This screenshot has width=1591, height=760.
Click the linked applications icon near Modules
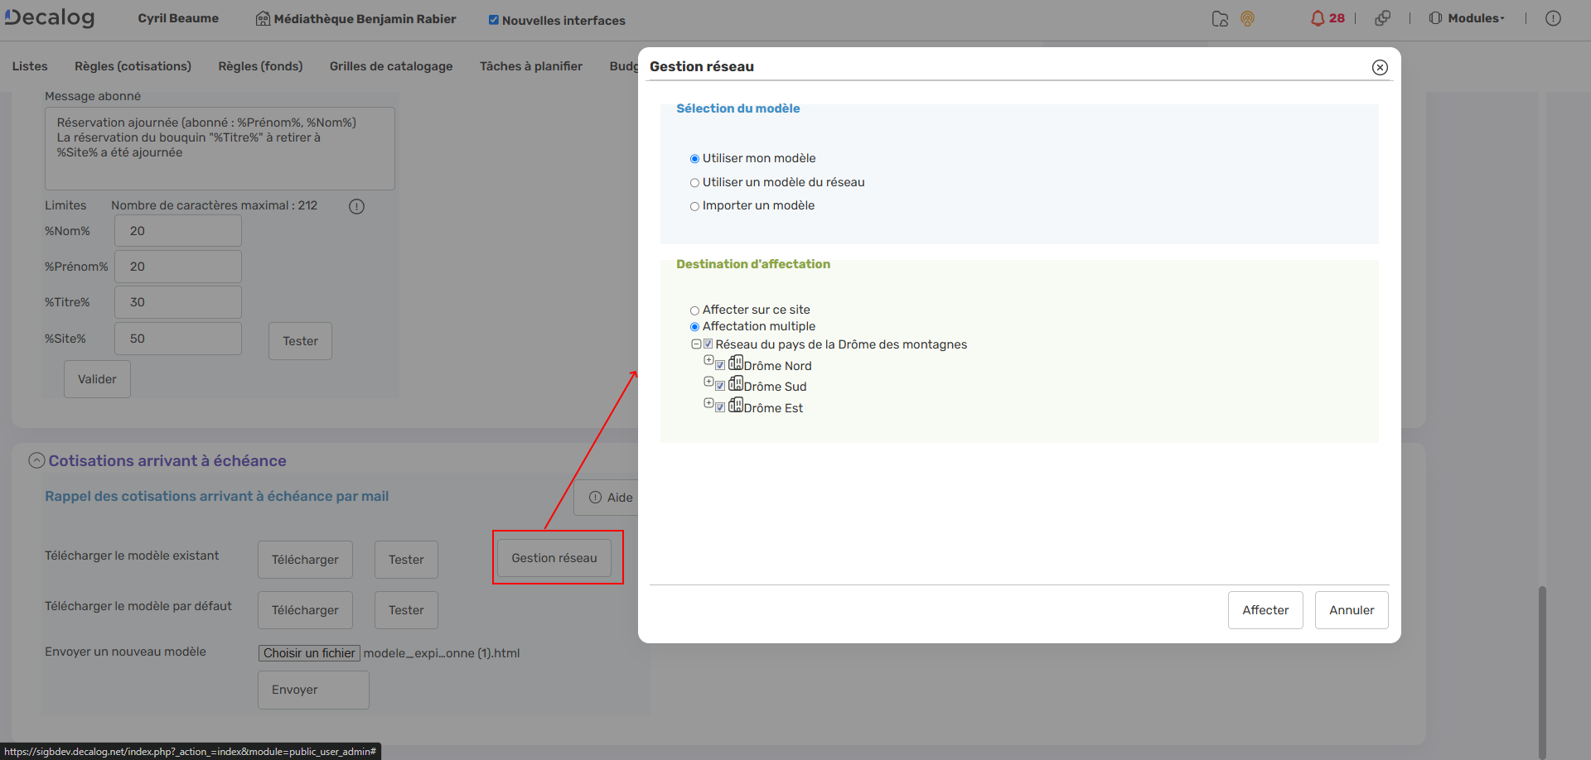coord(1383,18)
